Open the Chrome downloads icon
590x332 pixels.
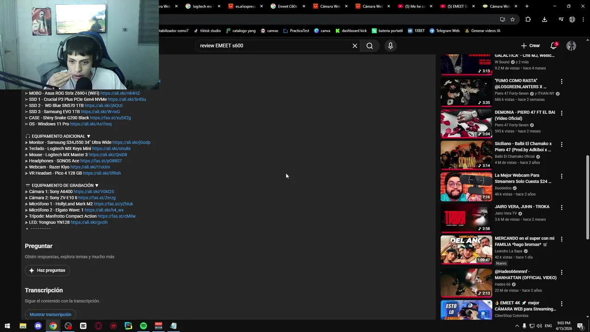[x=544, y=19]
